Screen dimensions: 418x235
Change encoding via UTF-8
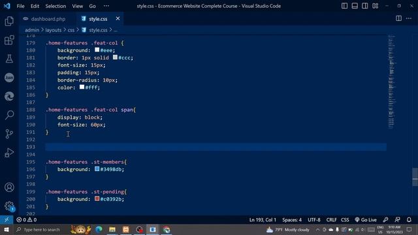(314, 220)
